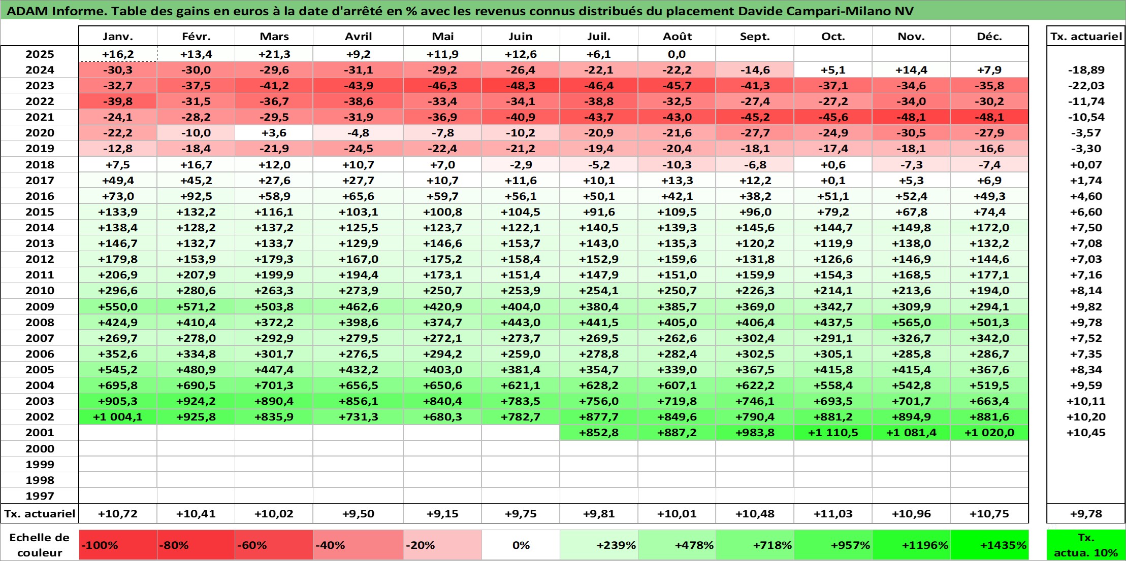Select the +207,9 cell in February 2011
Viewport: 1126px width, 561px height.
tap(196, 275)
